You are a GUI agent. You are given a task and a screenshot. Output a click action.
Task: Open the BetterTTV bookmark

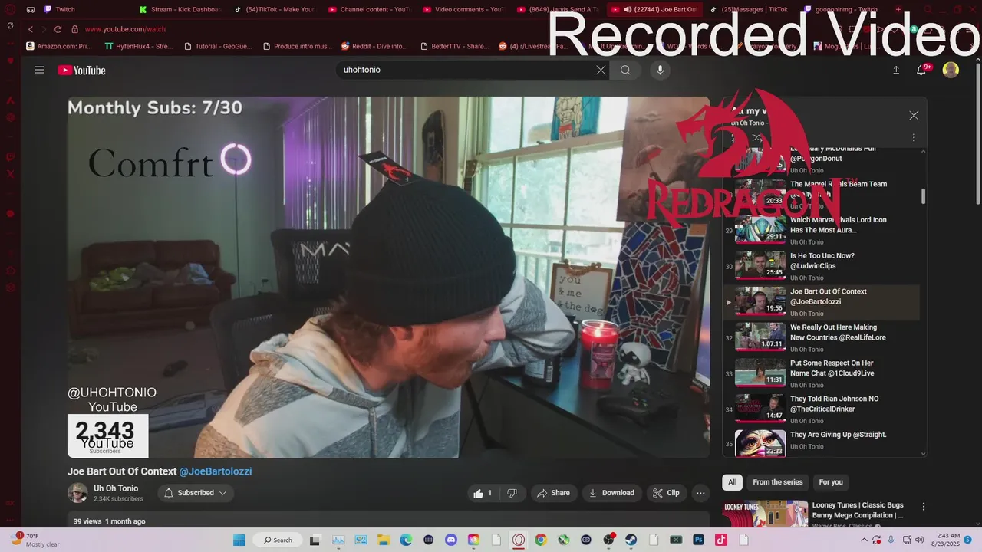click(x=455, y=46)
